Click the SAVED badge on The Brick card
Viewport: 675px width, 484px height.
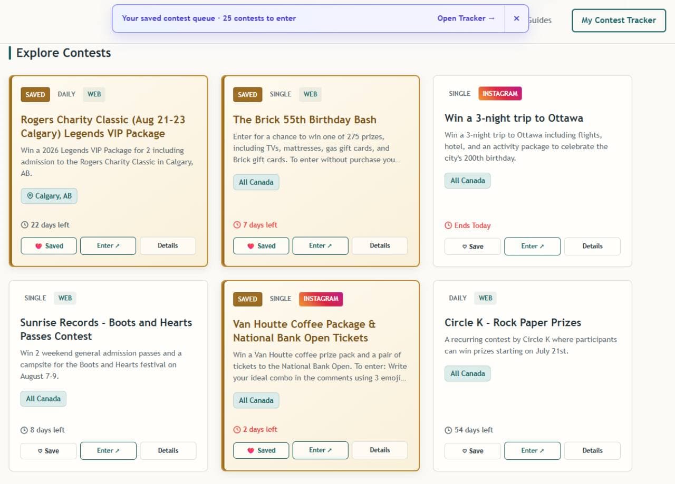247,95
